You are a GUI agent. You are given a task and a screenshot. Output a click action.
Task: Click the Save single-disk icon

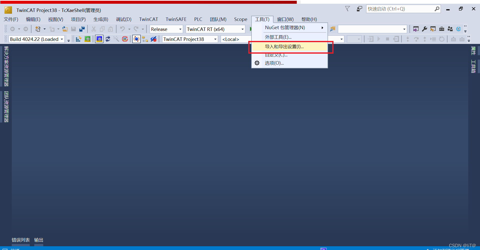73,29
